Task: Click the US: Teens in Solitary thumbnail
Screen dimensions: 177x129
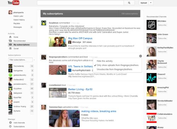Action: point(58,70)
